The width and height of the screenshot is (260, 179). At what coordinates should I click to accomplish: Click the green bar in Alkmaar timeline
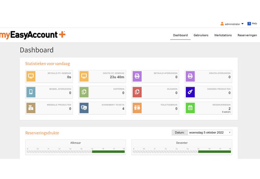108,151
